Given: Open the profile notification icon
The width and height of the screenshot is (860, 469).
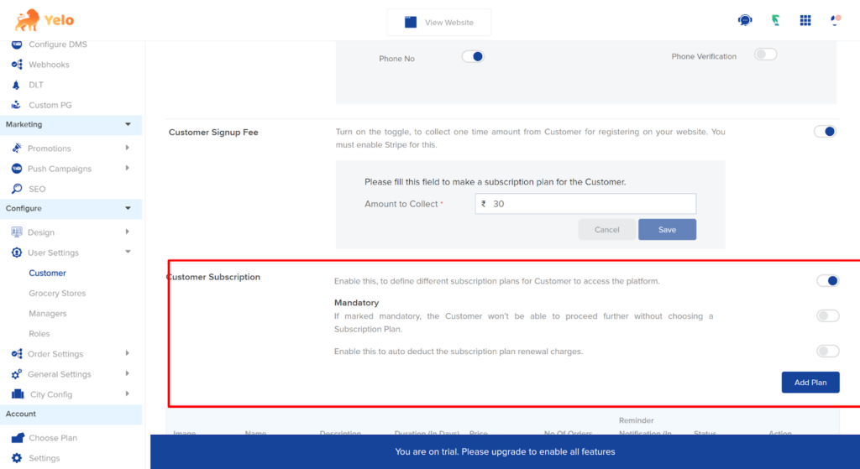Looking at the screenshot, I should click(x=836, y=20).
